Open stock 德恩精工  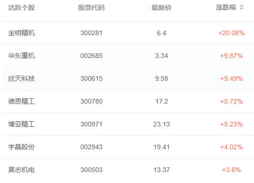coord(21,101)
